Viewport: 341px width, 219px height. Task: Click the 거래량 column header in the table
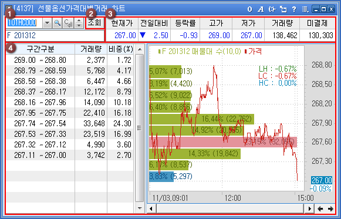click(91, 49)
